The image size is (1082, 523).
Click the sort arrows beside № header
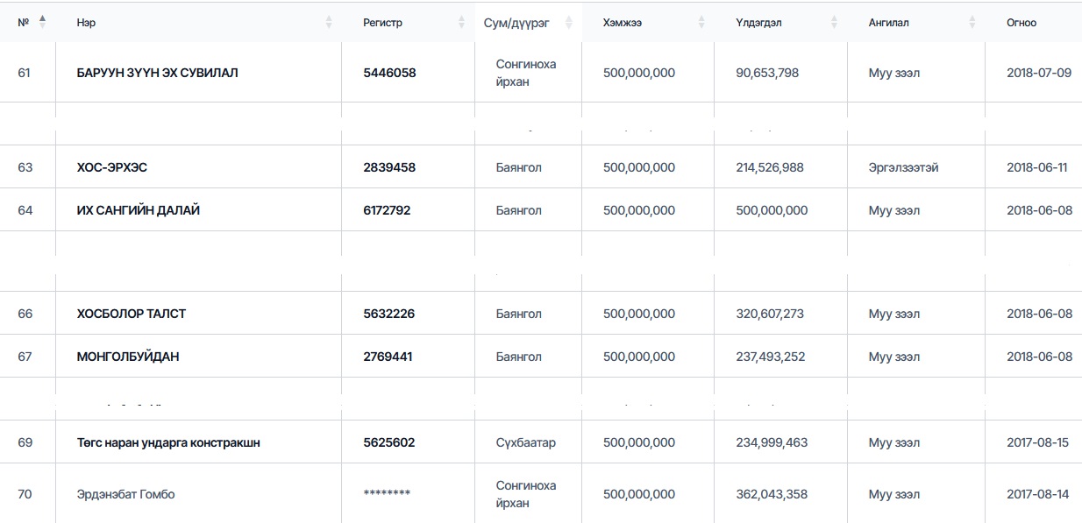click(42, 21)
